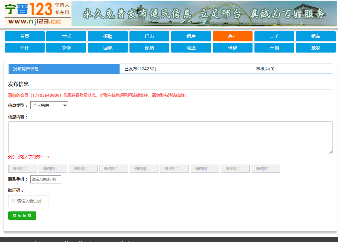This screenshot has height=242, width=338.
Task: Click the 验证码 input field
Action: 31,201
